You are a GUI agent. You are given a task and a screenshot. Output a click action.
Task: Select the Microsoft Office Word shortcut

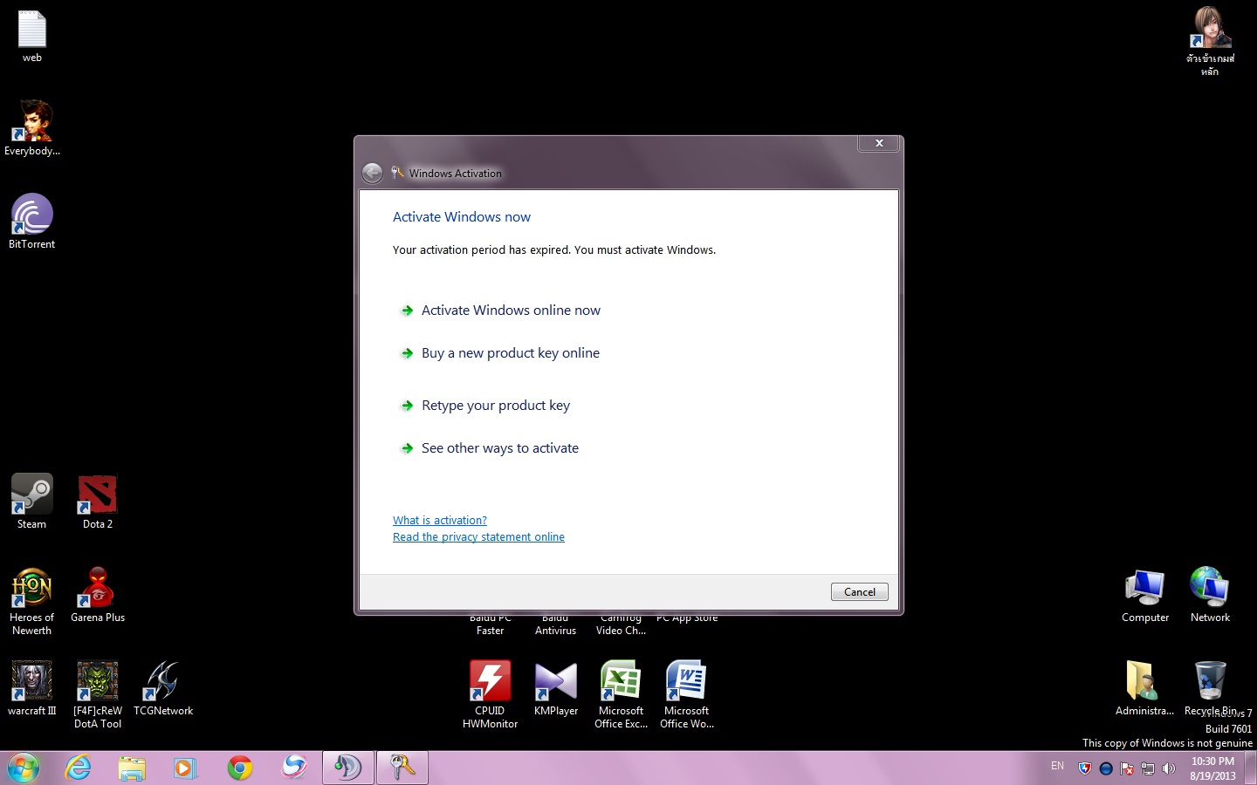[687, 695]
